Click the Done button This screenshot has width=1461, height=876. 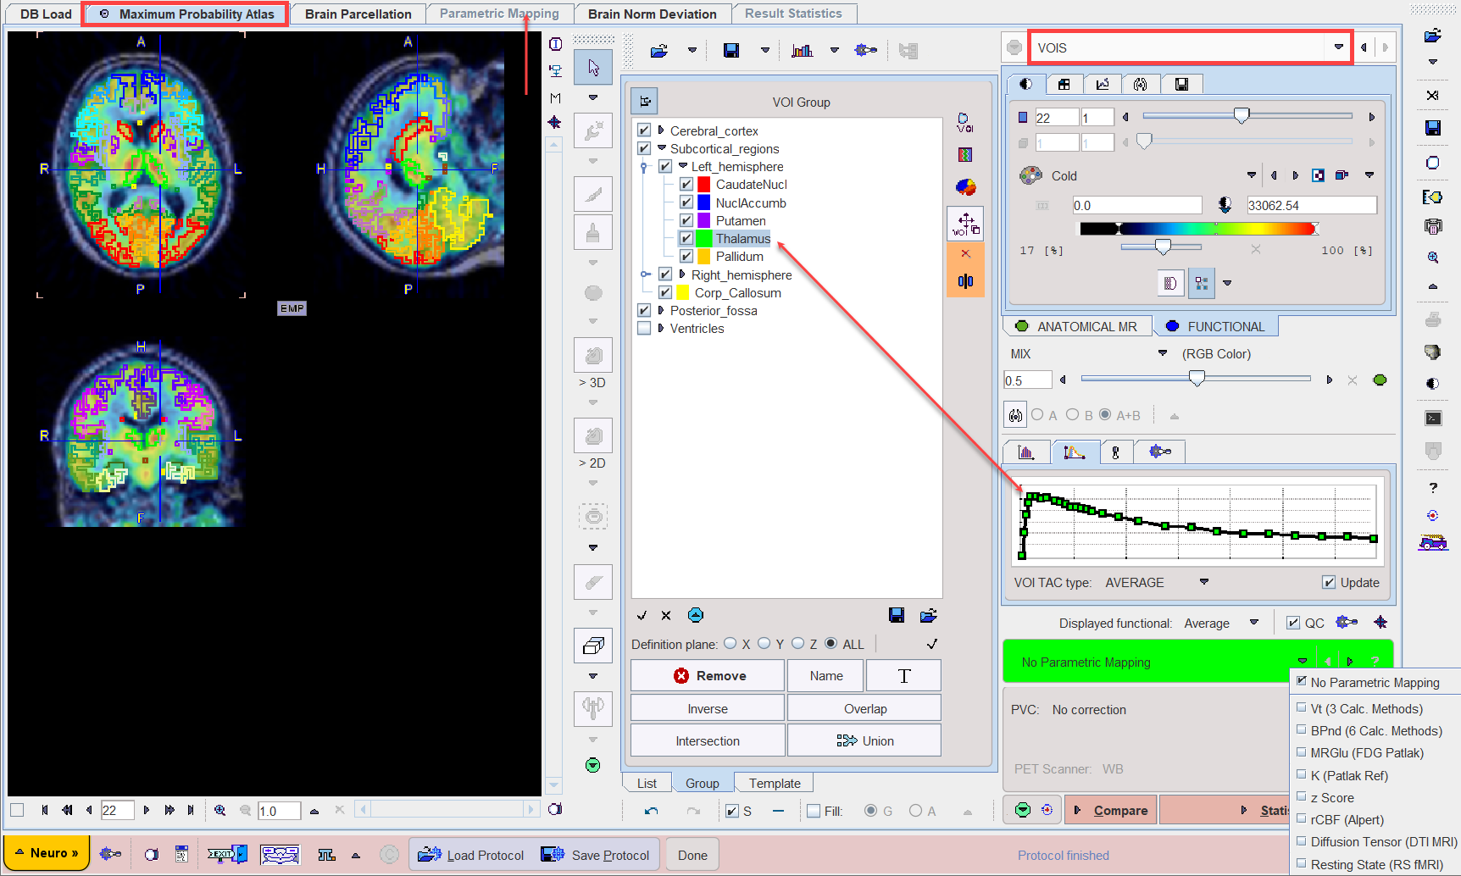(692, 855)
